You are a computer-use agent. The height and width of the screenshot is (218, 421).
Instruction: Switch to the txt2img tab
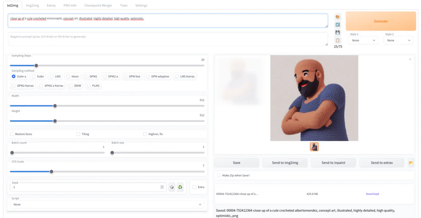click(12, 5)
